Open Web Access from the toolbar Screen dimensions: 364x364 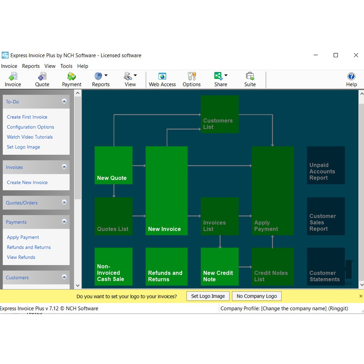coord(162,76)
